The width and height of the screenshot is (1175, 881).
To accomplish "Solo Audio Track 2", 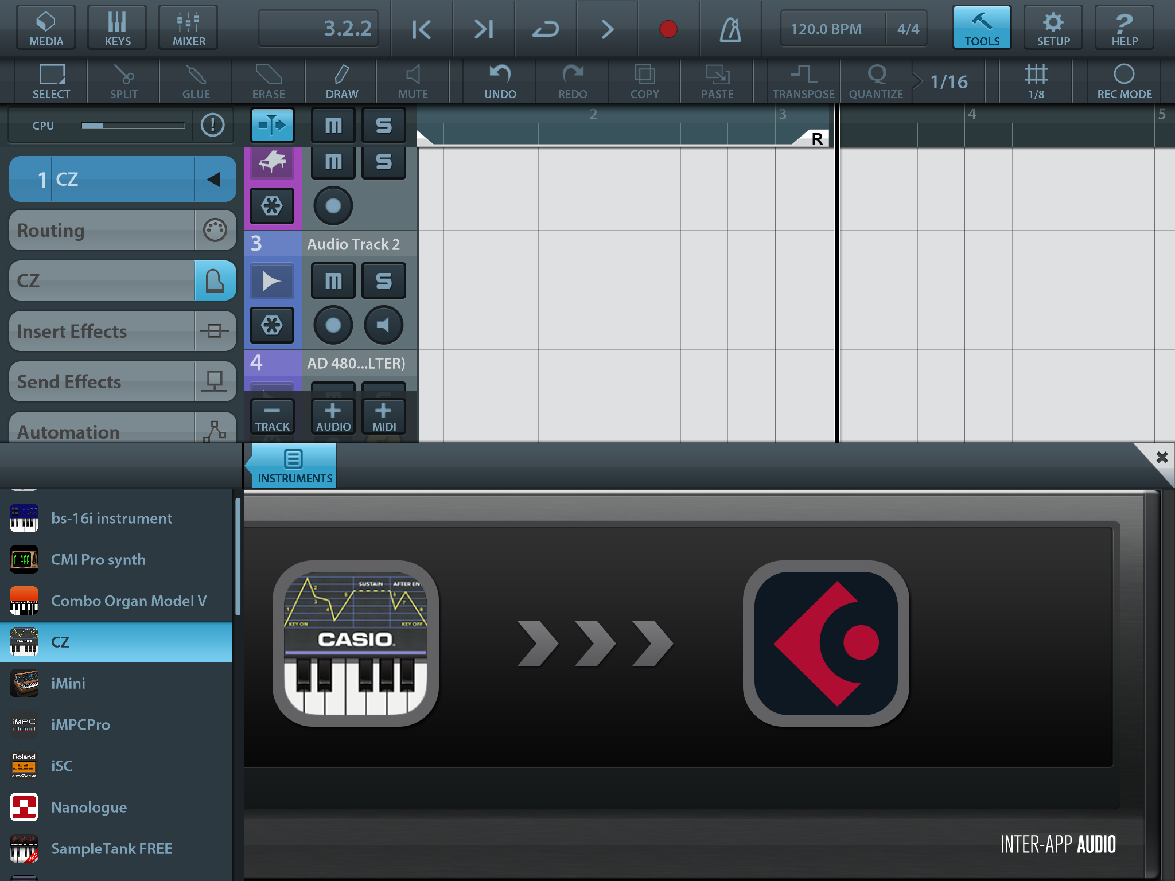I will tap(384, 280).
